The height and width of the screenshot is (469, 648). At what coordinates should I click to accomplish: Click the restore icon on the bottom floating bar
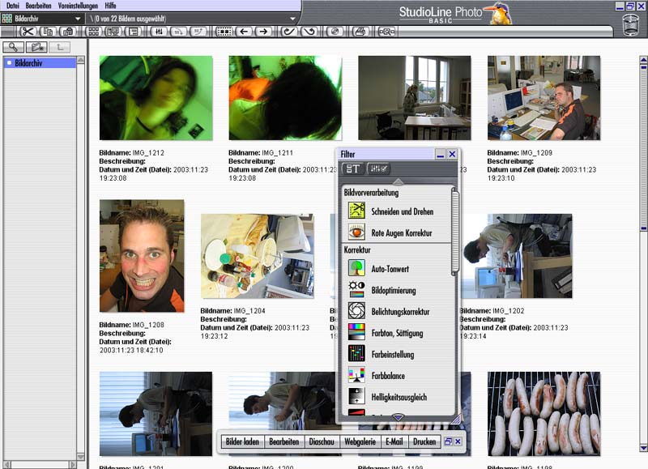(x=448, y=441)
